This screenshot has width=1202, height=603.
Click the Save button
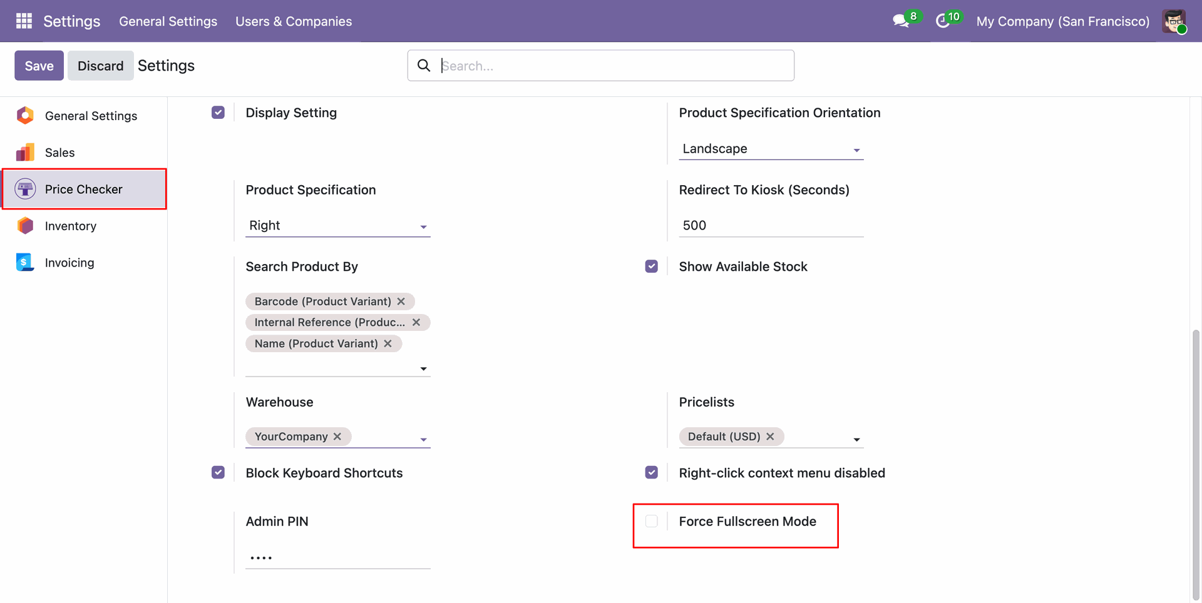click(39, 66)
